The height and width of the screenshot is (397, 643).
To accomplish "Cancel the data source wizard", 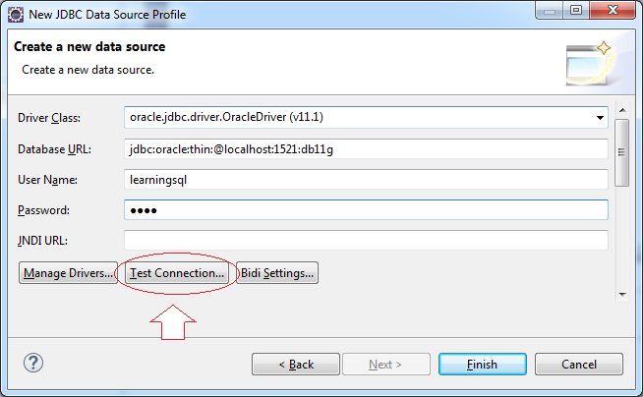I will click(579, 365).
